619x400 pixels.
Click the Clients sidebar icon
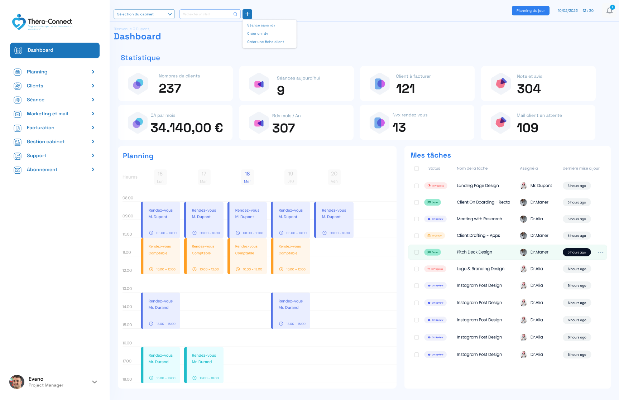point(18,86)
